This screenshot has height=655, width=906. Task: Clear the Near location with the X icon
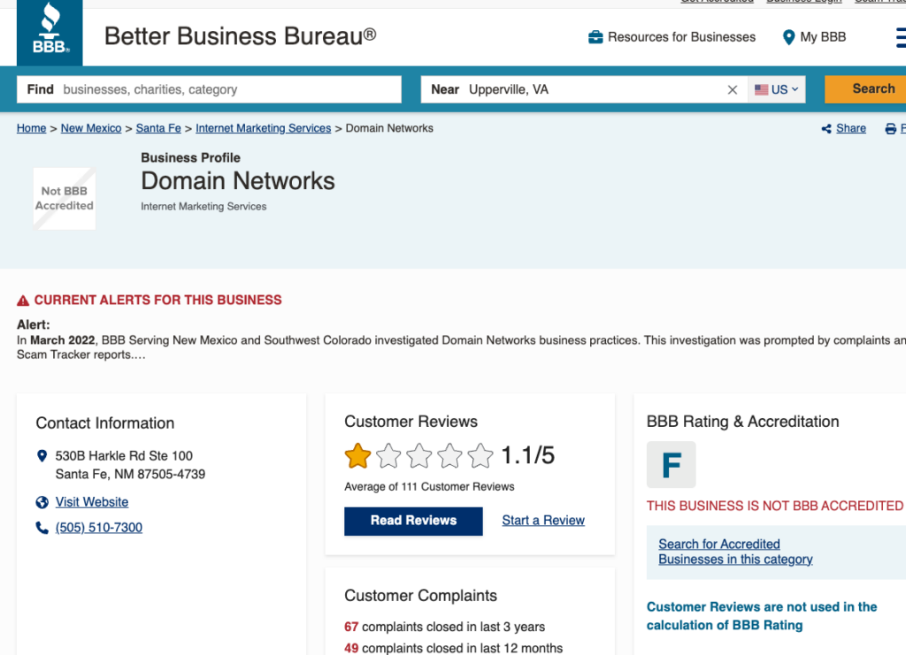(733, 89)
